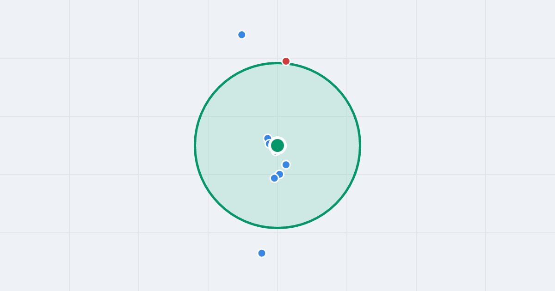Select the lone blue point above the circle
The height and width of the screenshot is (291, 555).
coord(241,35)
